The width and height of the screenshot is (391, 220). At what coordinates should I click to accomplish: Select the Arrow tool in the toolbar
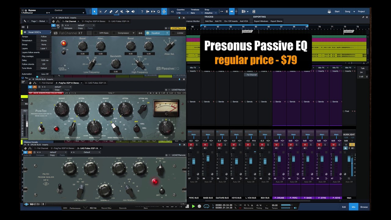[94, 12]
